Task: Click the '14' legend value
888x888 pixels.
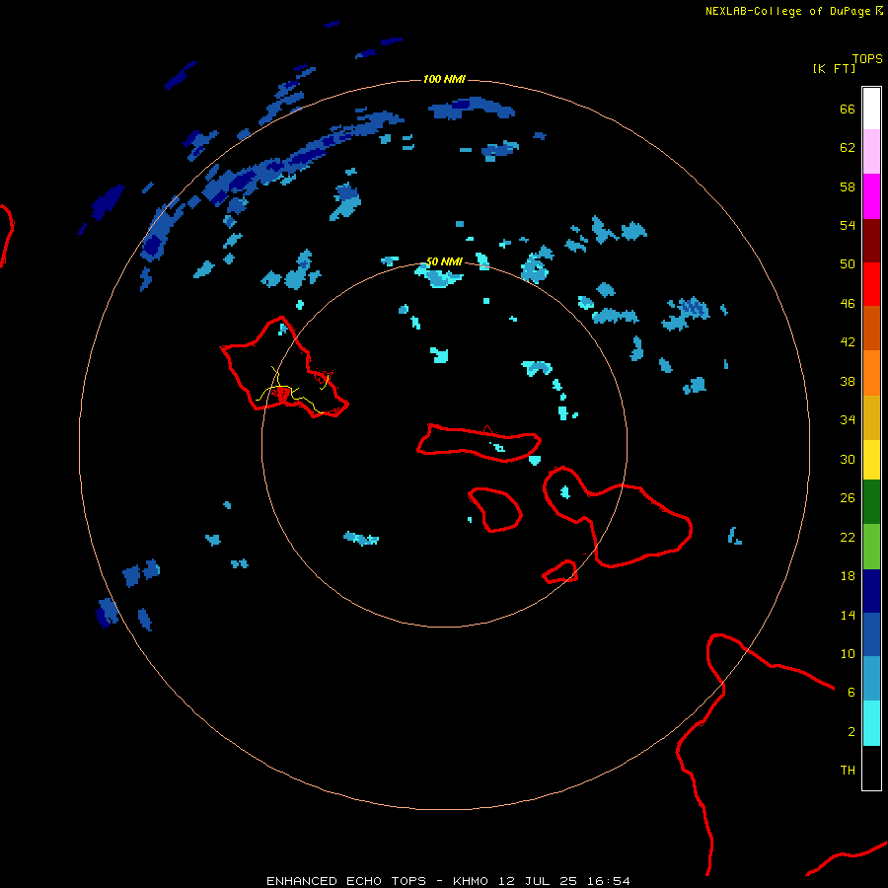Action: (x=848, y=615)
